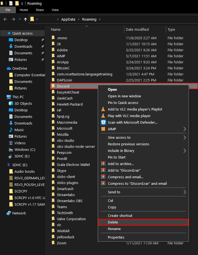Select Pin to Start menu entry
Viewport: 198px width, 255px height.
[144, 157]
